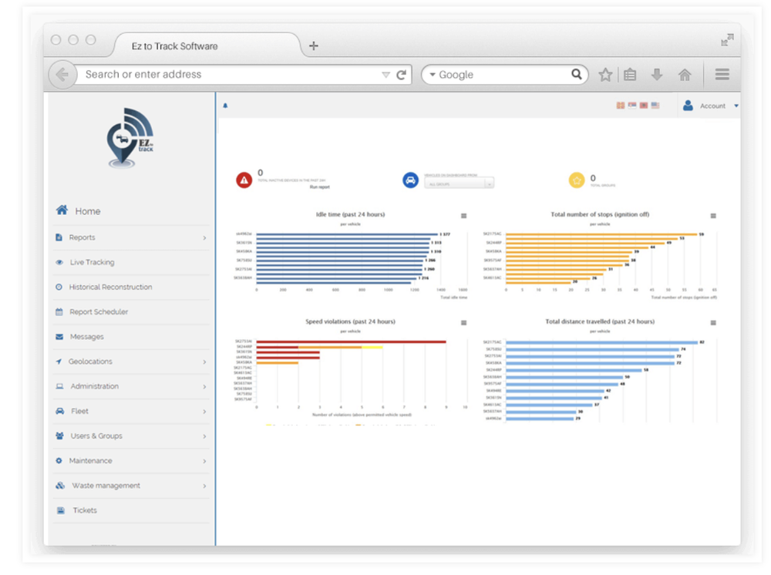This screenshot has height=575, width=771.
Task: Open the Idle time chart options menu icon
Action: pos(463,216)
